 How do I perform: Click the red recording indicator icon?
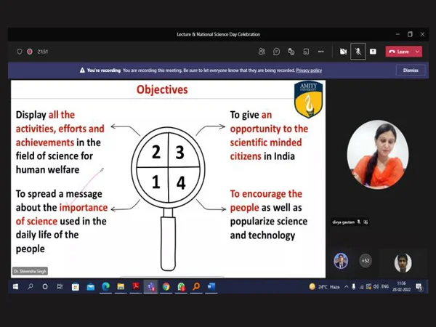pyautogui.click(x=30, y=52)
